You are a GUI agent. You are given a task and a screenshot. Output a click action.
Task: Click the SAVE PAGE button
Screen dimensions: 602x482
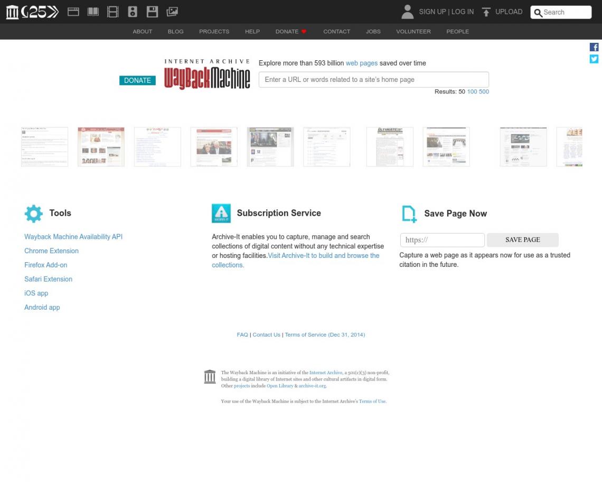(x=523, y=240)
